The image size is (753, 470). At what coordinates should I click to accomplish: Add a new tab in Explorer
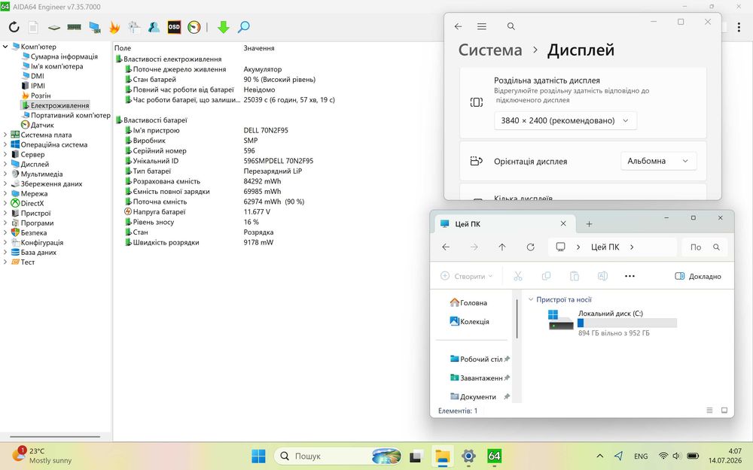[590, 224]
